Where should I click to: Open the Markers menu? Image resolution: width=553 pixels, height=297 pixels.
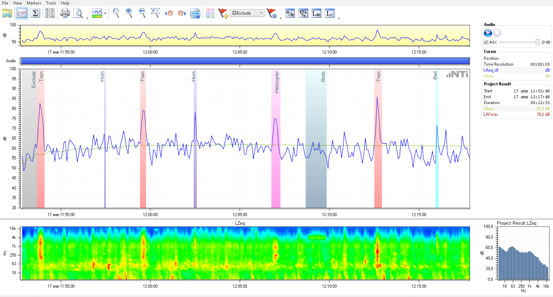tap(34, 3)
